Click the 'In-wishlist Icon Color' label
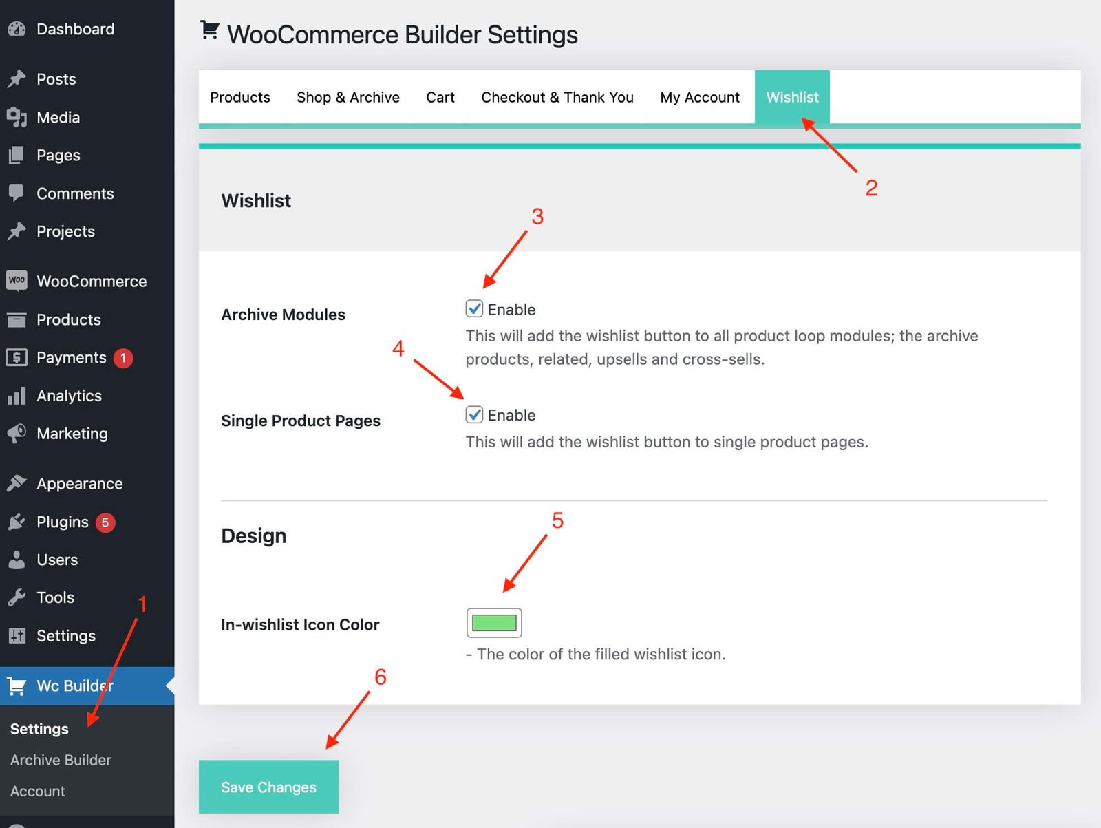The image size is (1101, 828). (x=300, y=624)
